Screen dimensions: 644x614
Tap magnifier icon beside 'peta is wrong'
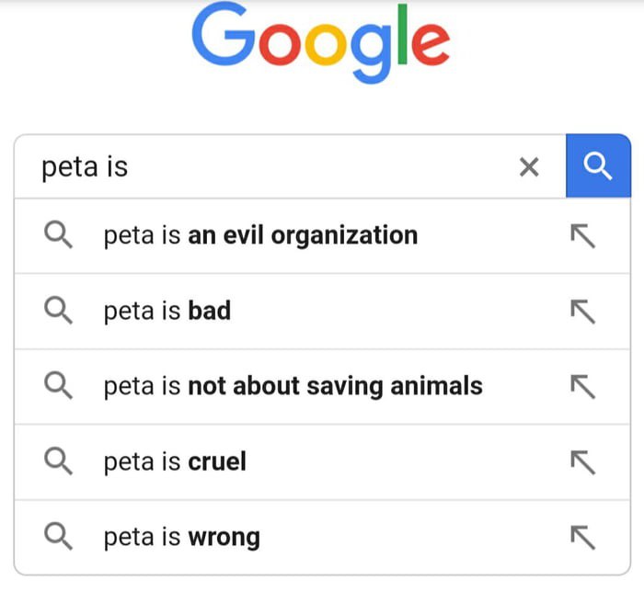(58, 536)
